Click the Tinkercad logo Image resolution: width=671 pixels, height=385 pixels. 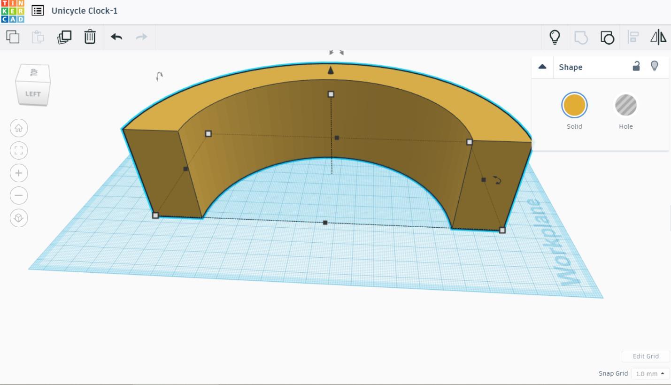(x=12, y=11)
